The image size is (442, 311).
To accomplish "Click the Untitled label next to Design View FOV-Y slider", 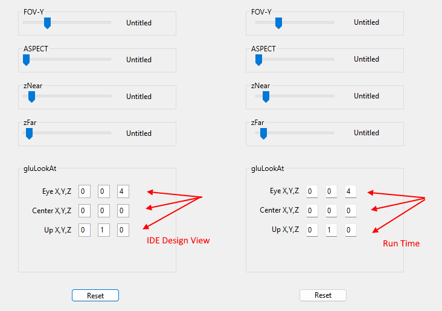I will point(139,23).
